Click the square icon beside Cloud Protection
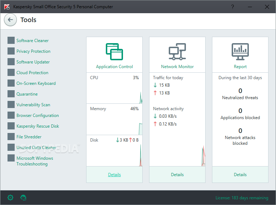 [x=11, y=72]
